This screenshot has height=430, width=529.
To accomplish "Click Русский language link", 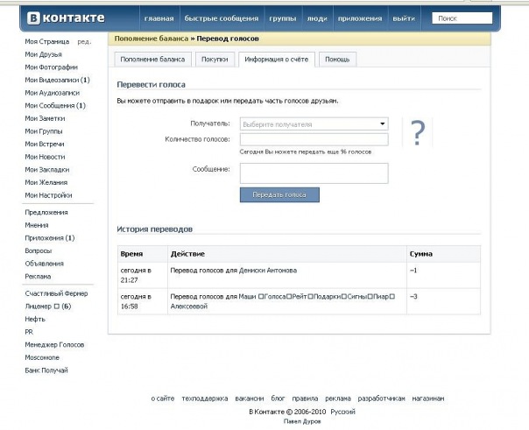I will [x=342, y=412].
